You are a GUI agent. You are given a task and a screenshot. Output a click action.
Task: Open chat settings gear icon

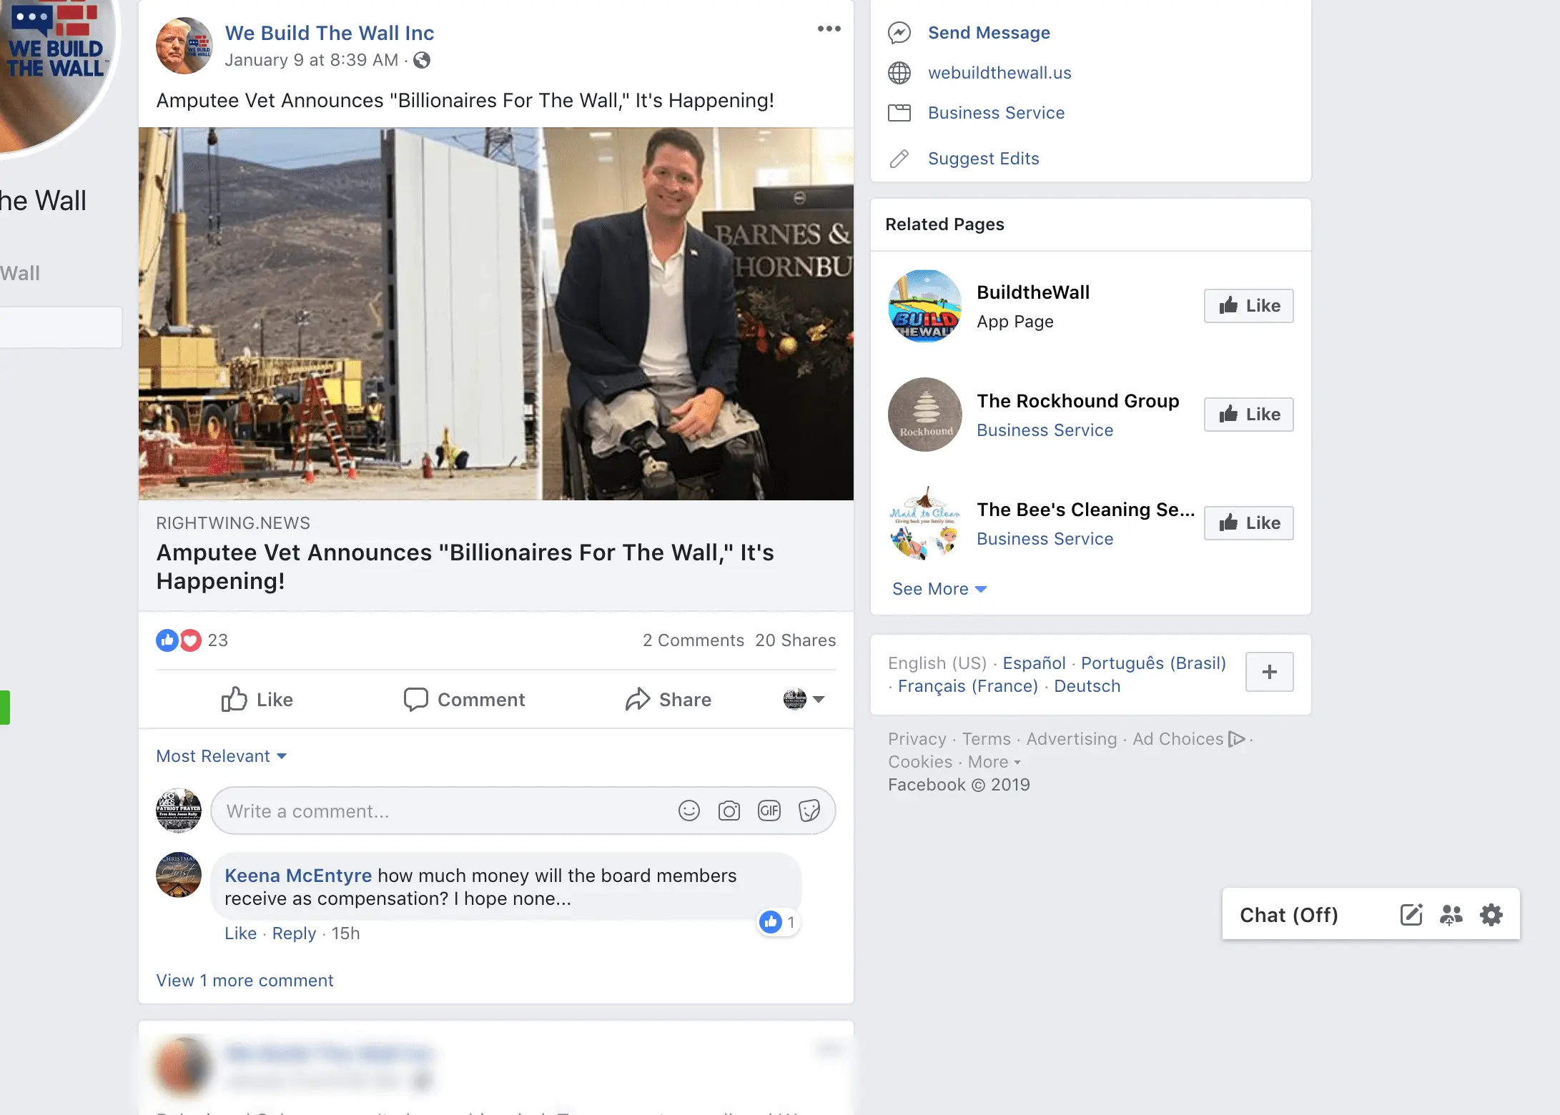tap(1491, 915)
